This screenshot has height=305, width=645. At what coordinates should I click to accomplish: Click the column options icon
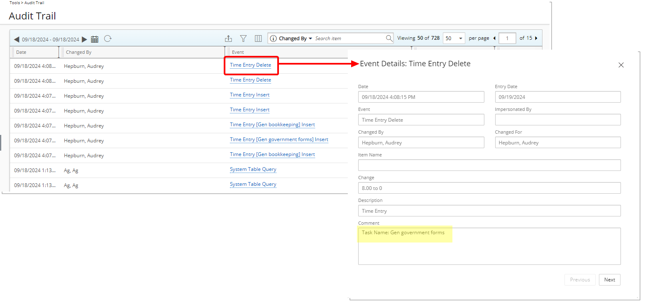[x=258, y=38]
